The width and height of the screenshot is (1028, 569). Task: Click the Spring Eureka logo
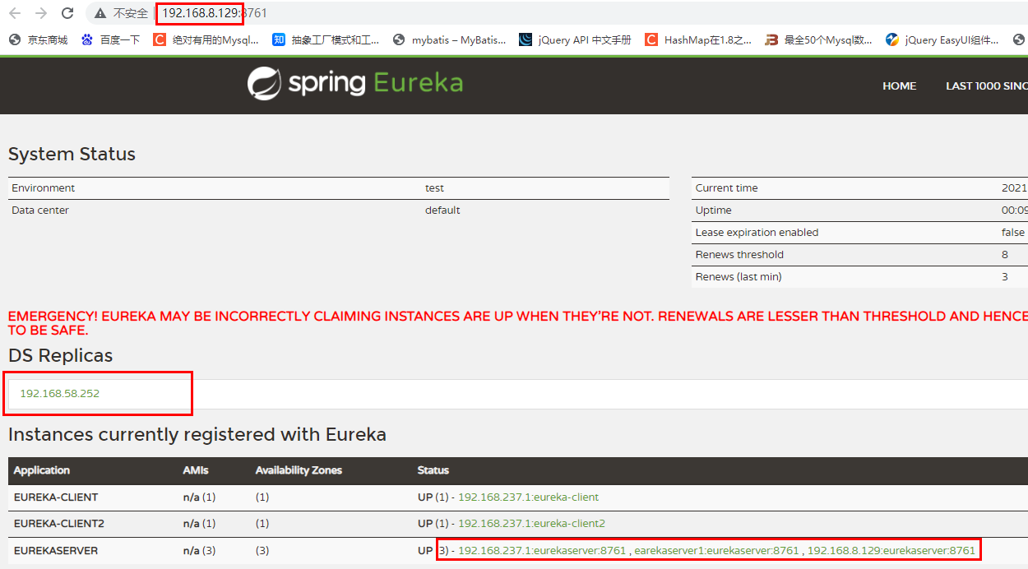point(355,83)
